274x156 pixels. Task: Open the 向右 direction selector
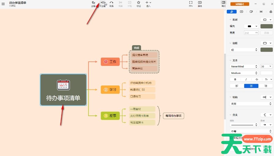pyautogui.click(x=251, y=104)
